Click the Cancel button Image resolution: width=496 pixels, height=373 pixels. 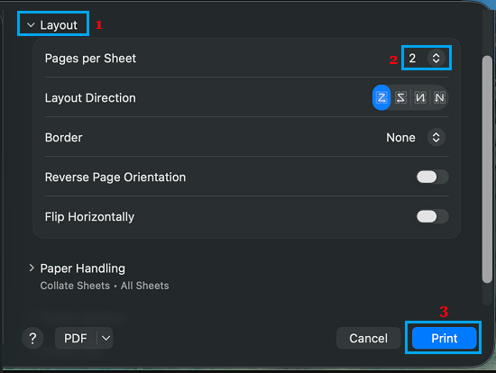(369, 338)
